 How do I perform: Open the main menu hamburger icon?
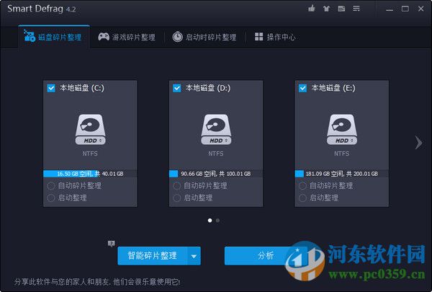coord(356,9)
